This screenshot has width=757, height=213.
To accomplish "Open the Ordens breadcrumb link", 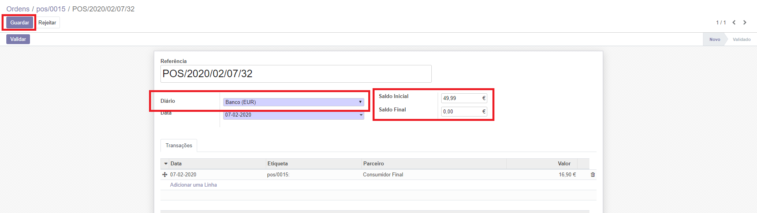I will [18, 9].
